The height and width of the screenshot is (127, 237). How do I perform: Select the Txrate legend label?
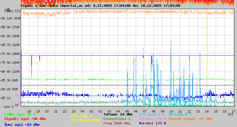[152, 119]
